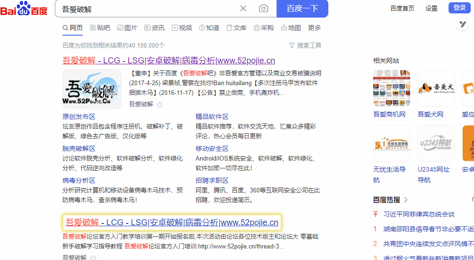Open 百度首页 link
The width and height of the screenshot is (474, 260).
point(402,8)
